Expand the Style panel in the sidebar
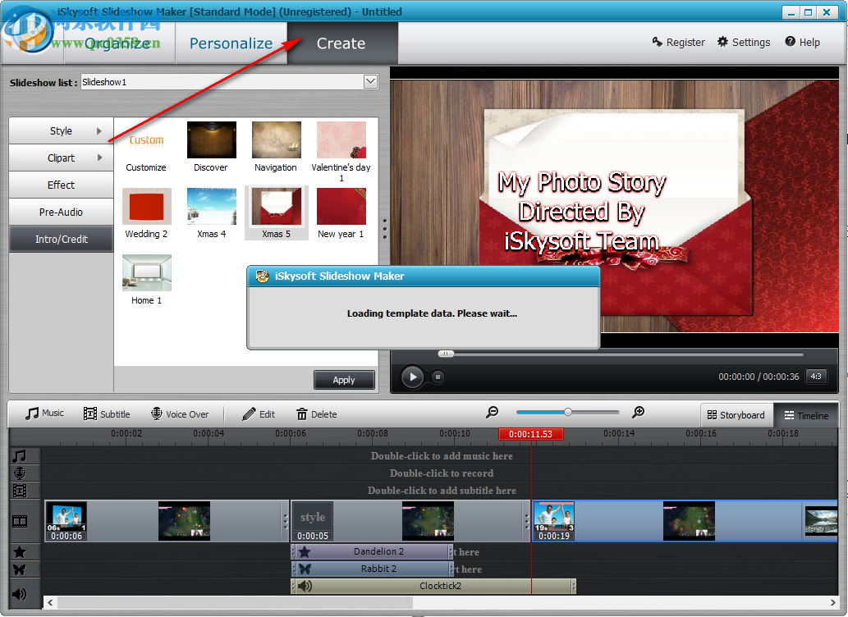Viewport: 848px width, 617px height. (x=61, y=130)
